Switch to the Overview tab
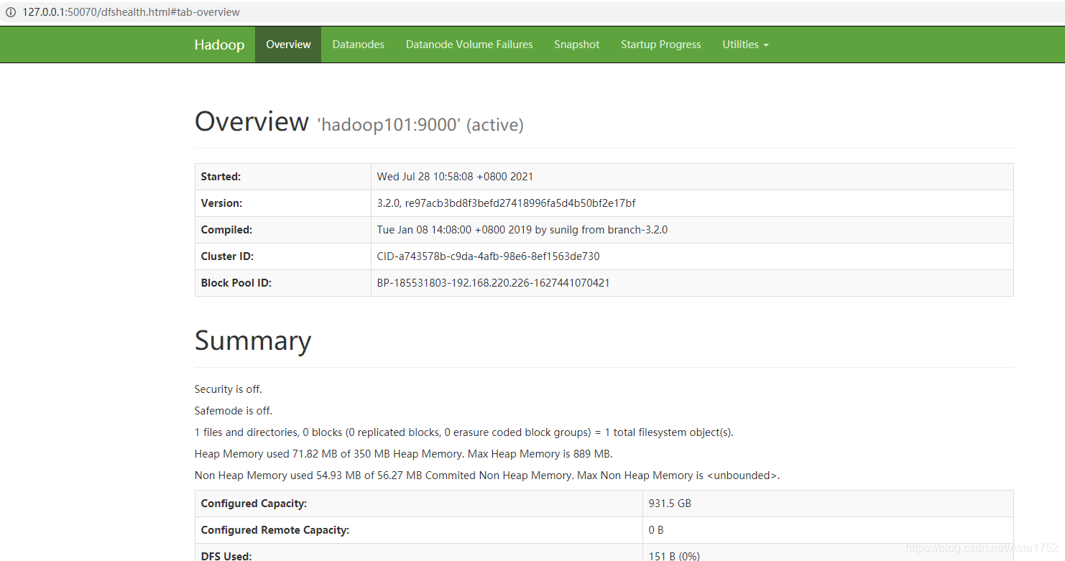This screenshot has height=561, width=1065. [x=288, y=45]
